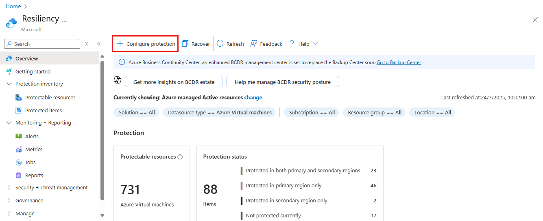
Task: Click the Jobs clock icon
Action: point(19,162)
